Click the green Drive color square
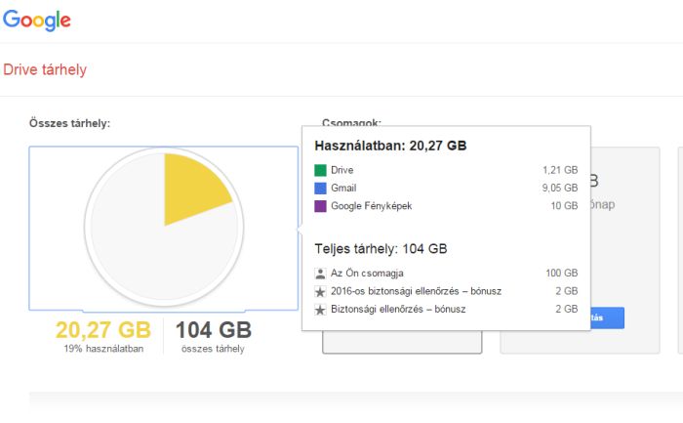 [320, 170]
